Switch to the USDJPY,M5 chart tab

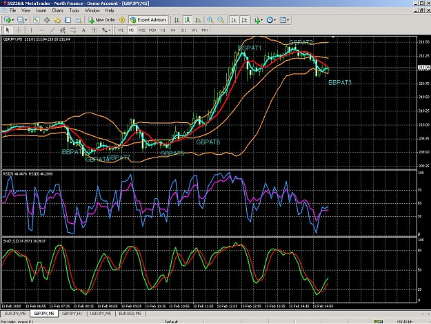101,314
